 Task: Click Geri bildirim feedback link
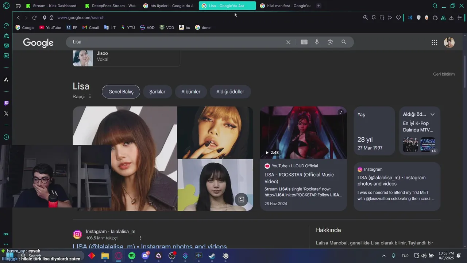click(x=444, y=74)
